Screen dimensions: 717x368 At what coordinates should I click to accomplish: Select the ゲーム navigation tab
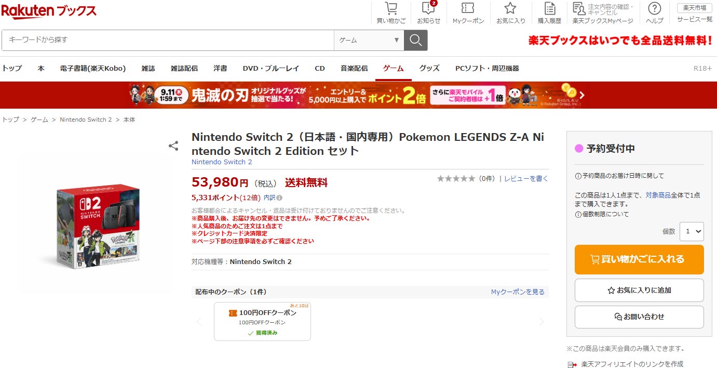[394, 68]
